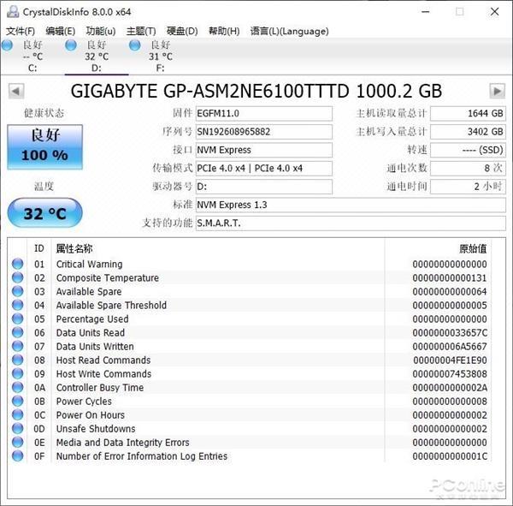Click status dot for Available Spare Threshold
This screenshot has width=513, height=506.
click(x=18, y=305)
